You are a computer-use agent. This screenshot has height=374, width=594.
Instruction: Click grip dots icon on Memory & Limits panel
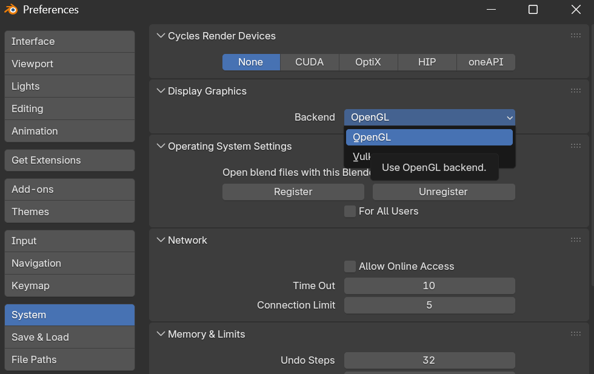click(x=575, y=334)
